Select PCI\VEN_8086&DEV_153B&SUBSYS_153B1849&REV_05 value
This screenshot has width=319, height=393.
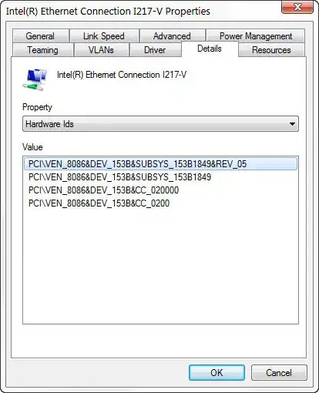point(160,164)
